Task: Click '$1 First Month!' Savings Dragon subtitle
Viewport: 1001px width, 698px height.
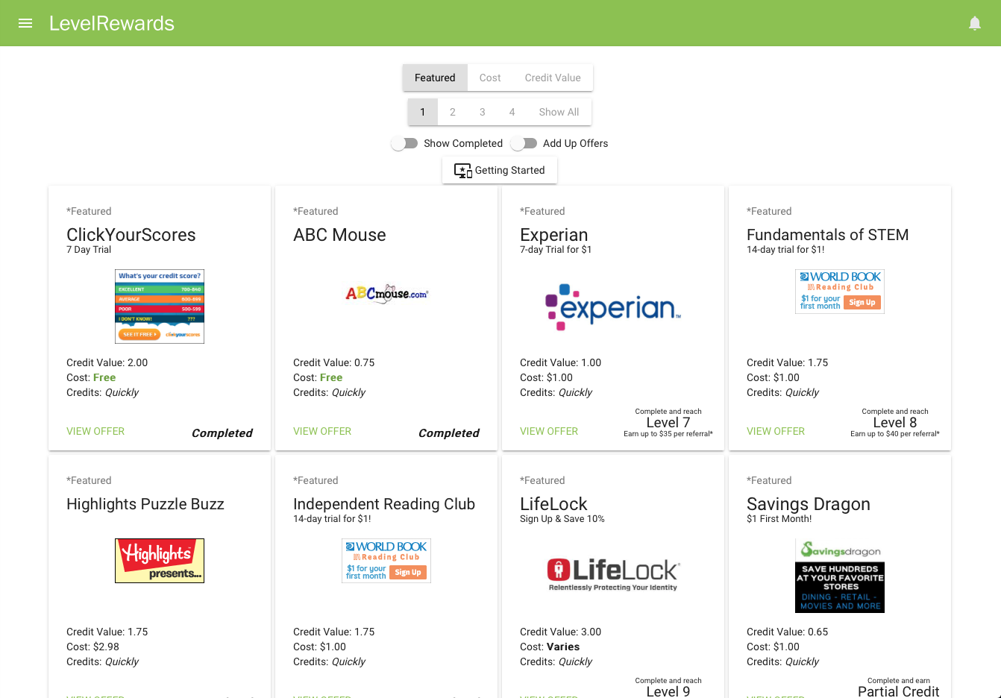Action: [x=779, y=519]
